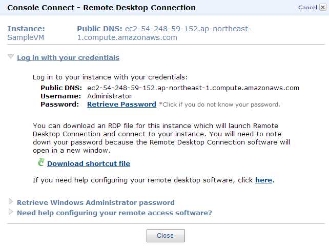Click the 'Download shortcut file' link
The height and width of the screenshot is (250, 329).
(89, 163)
